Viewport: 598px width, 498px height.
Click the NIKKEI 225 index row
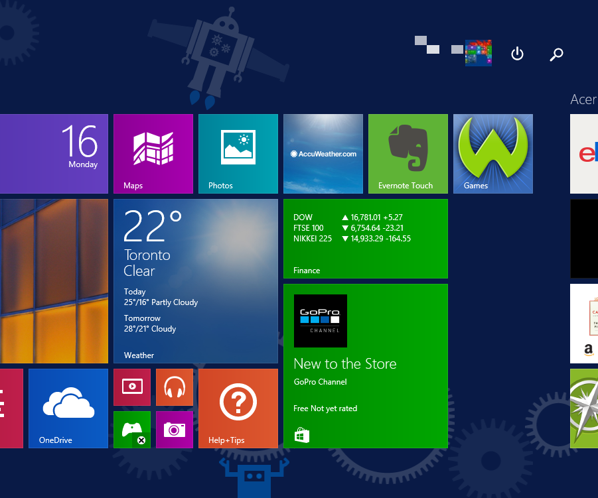[x=352, y=239]
